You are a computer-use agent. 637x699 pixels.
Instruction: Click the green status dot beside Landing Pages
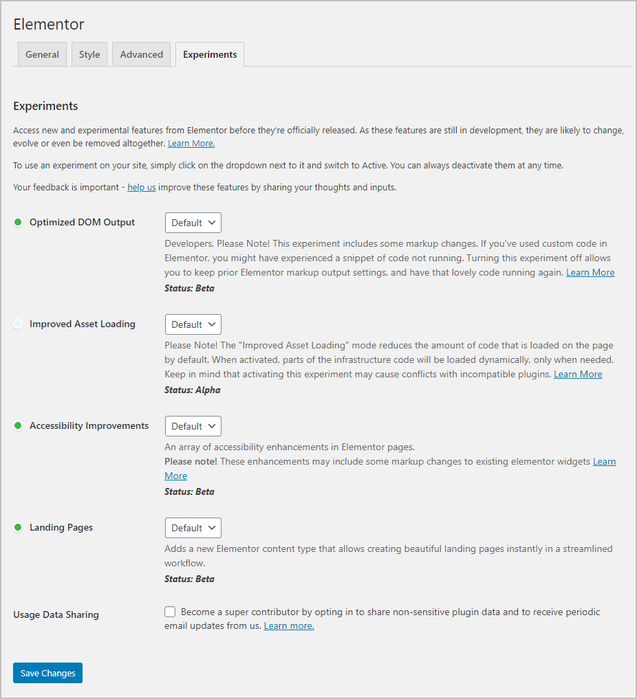(18, 527)
